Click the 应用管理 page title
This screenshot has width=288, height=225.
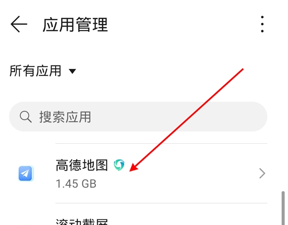[75, 25]
